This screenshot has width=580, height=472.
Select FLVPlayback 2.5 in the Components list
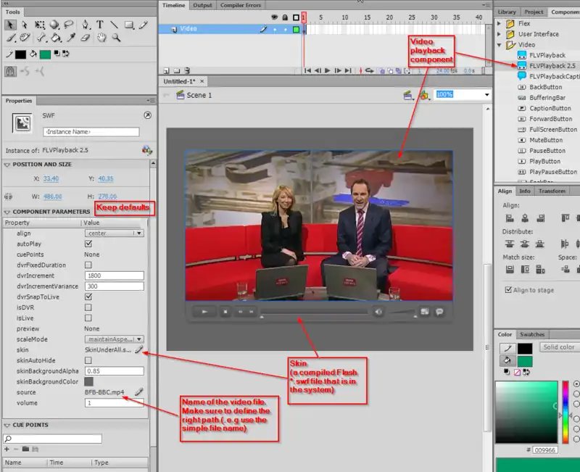point(552,66)
